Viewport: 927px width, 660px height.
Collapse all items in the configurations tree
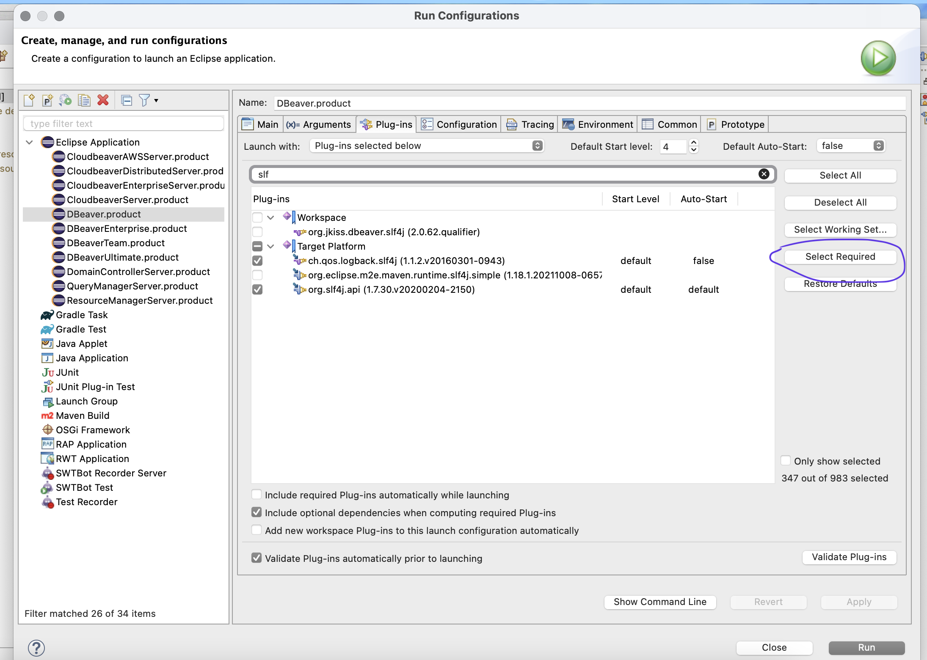127,100
